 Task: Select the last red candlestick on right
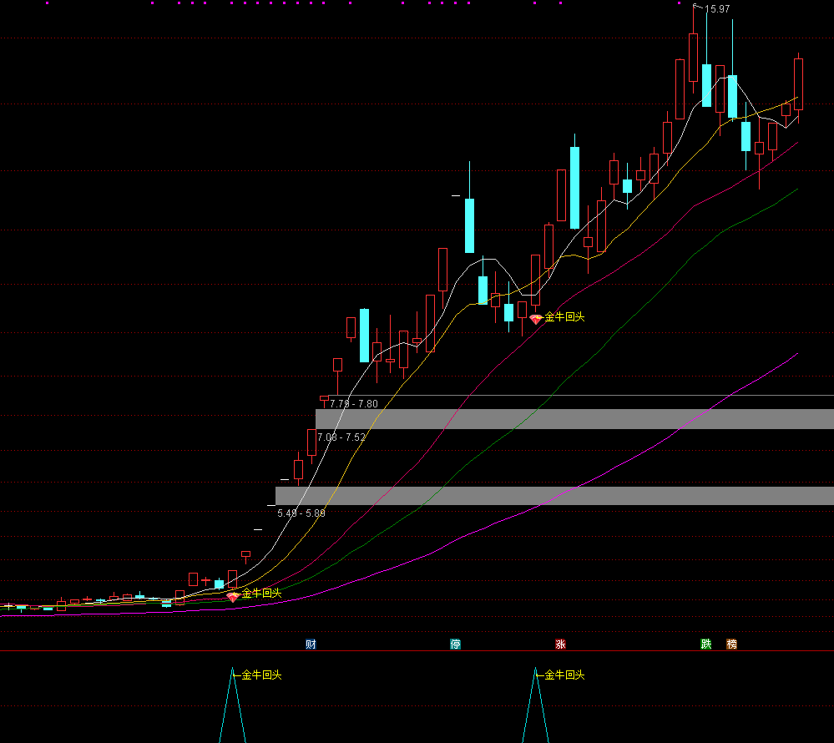[x=798, y=83]
